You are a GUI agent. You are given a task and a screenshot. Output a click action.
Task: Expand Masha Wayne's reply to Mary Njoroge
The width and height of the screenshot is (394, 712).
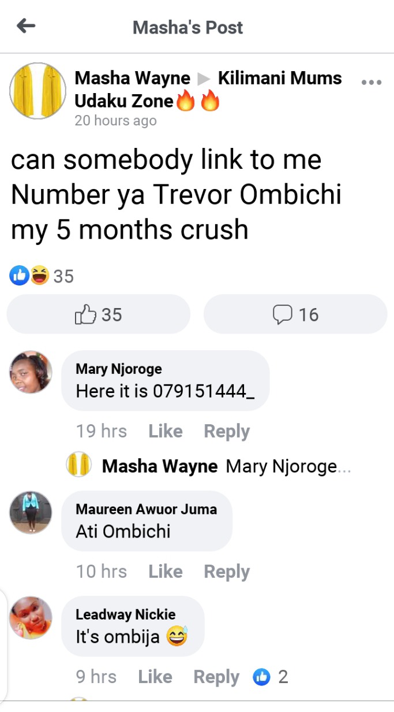click(x=209, y=466)
